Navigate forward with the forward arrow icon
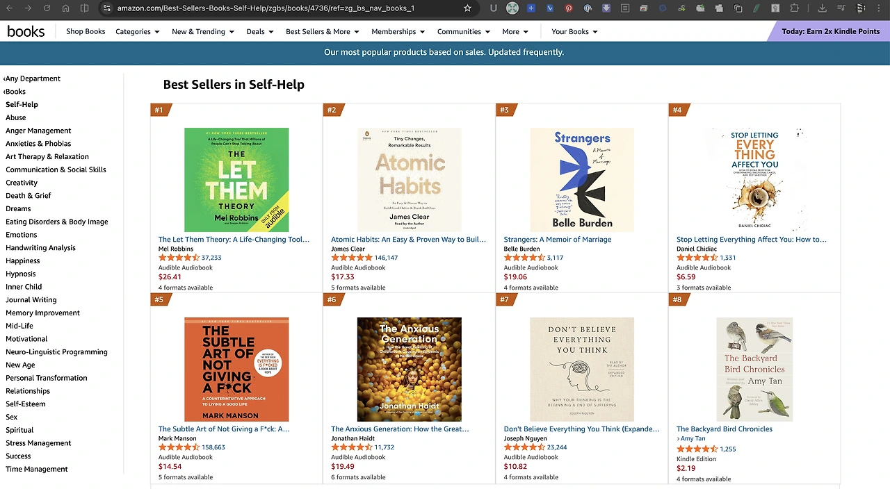890x489 pixels. click(26, 8)
